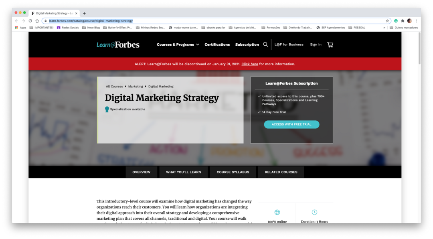Open SEF Agendamentos bookmark
The image size is (433, 239).
coord(330,28)
